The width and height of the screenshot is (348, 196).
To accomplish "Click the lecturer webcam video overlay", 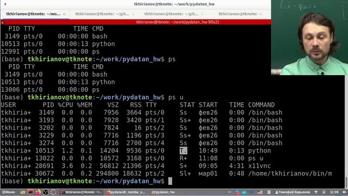I will click(309, 38).
